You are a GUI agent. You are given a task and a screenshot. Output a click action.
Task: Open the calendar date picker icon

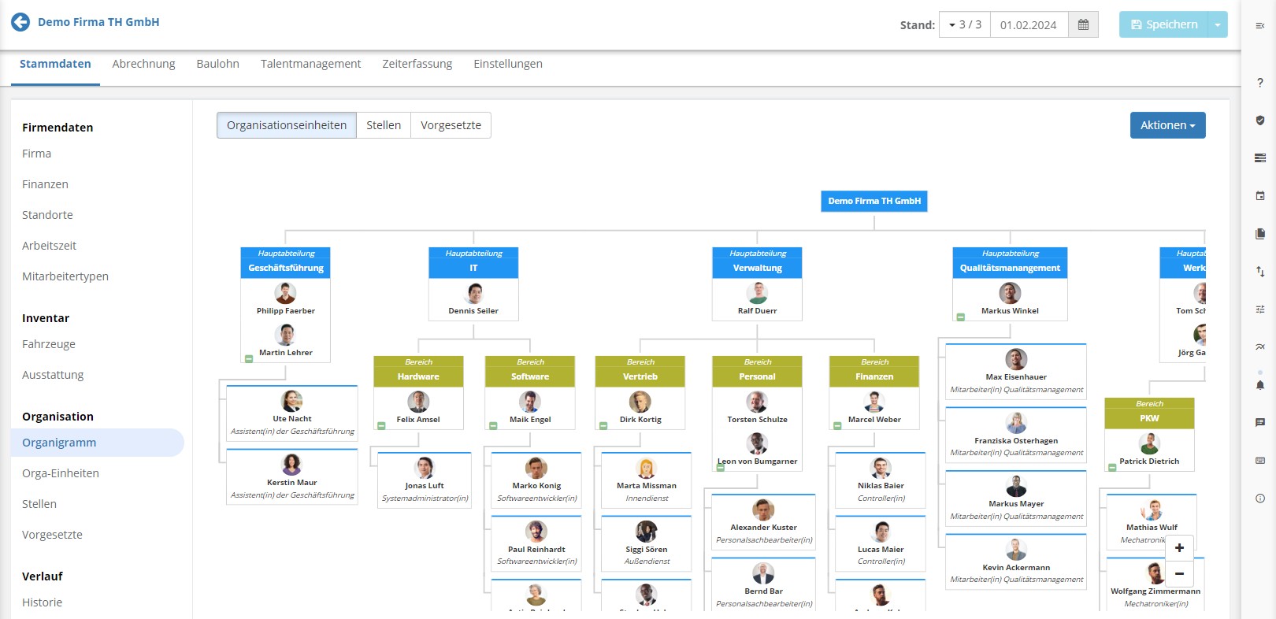(x=1083, y=25)
